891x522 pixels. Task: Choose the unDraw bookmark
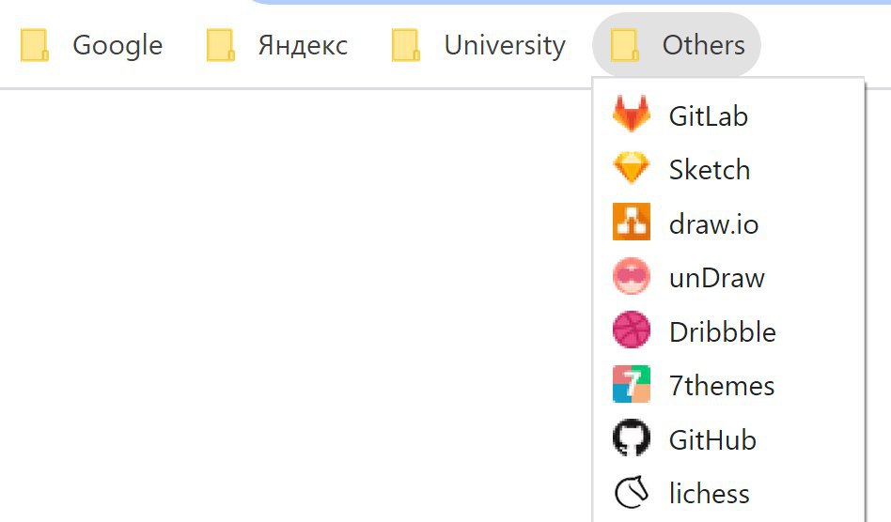click(x=728, y=278)
